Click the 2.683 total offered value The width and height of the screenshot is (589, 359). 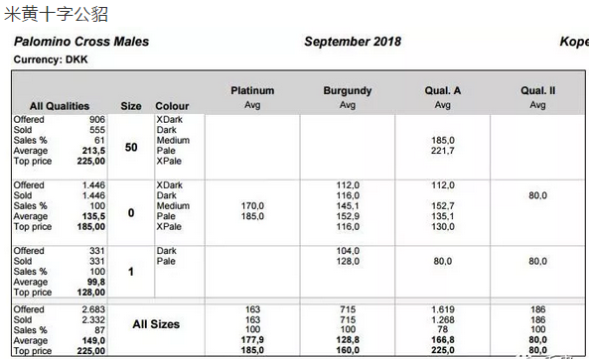tap(93, 309)
